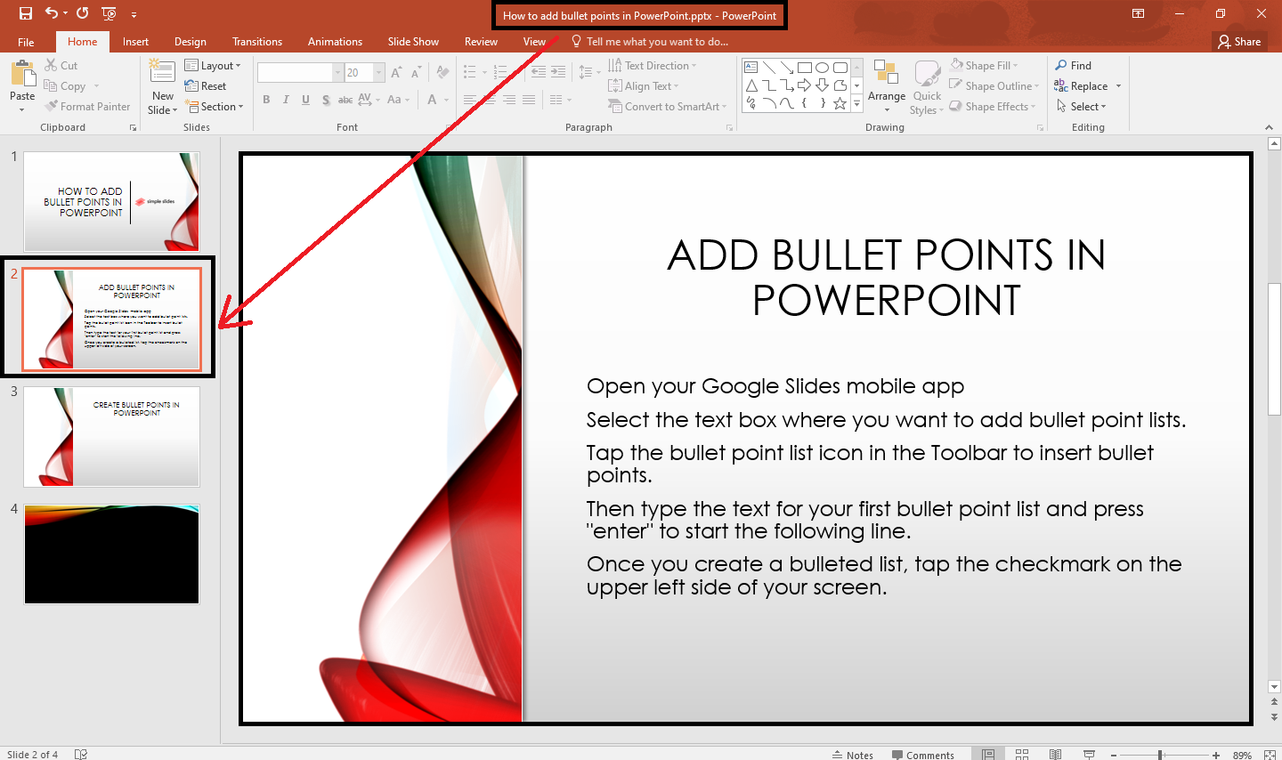
Task: Toggle Normal view button in status bar
Action: (988, 754)
